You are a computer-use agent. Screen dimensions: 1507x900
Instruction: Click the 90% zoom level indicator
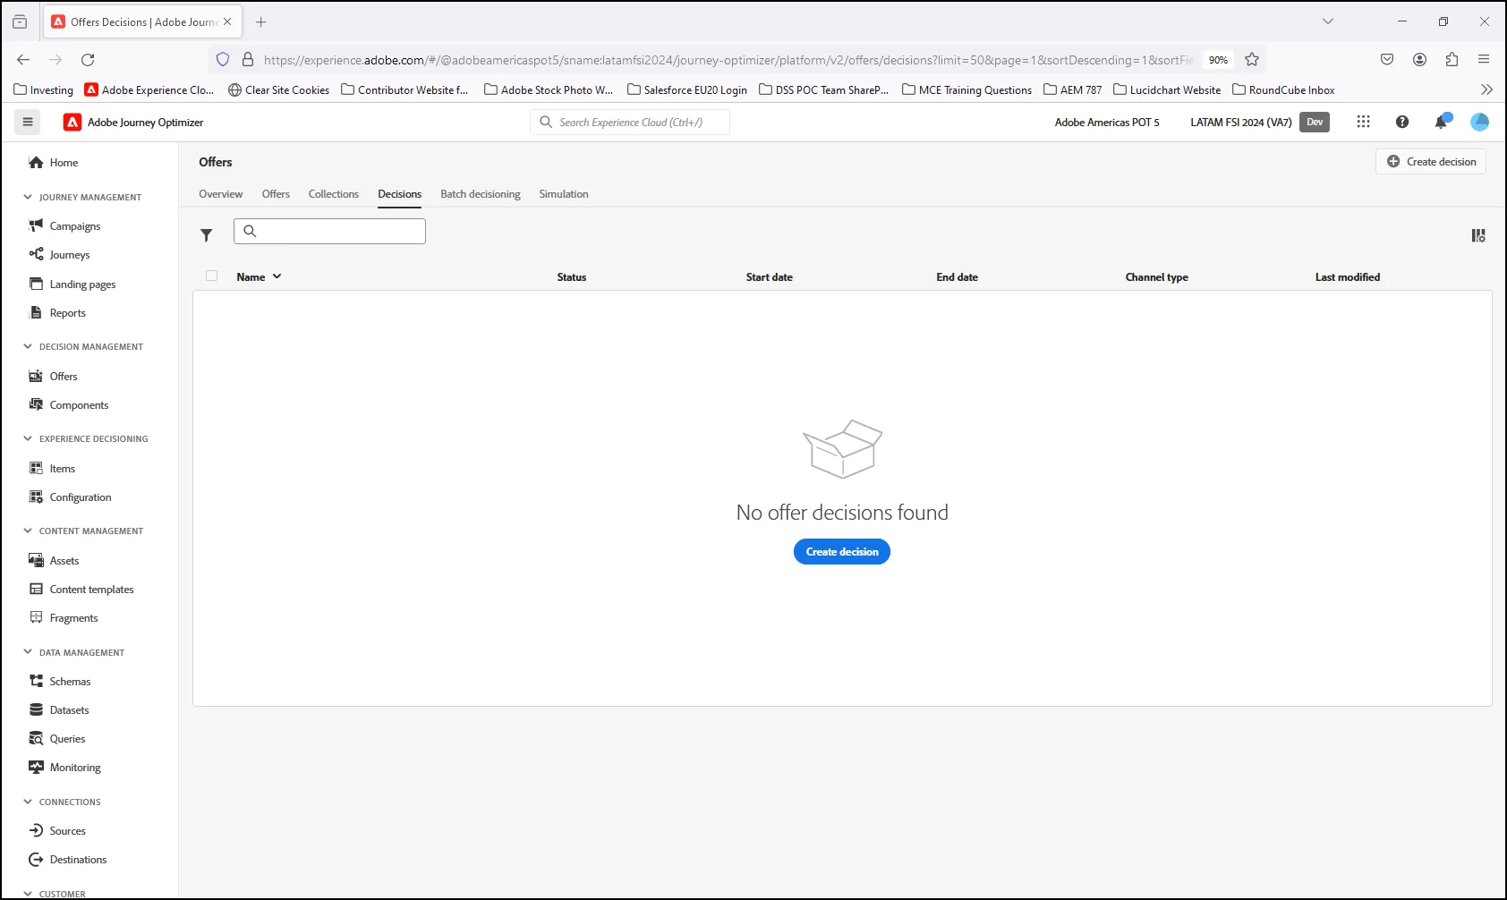point(1218,60)
